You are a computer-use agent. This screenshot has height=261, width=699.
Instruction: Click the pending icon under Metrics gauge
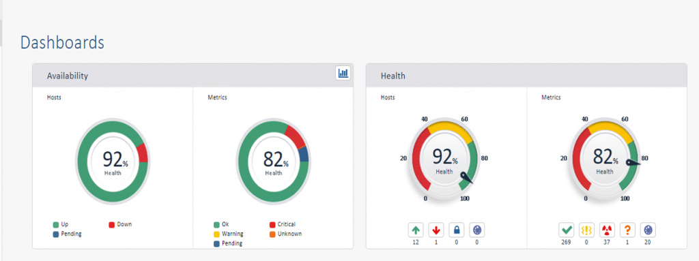pyautogui.click(x=648, y=230)
